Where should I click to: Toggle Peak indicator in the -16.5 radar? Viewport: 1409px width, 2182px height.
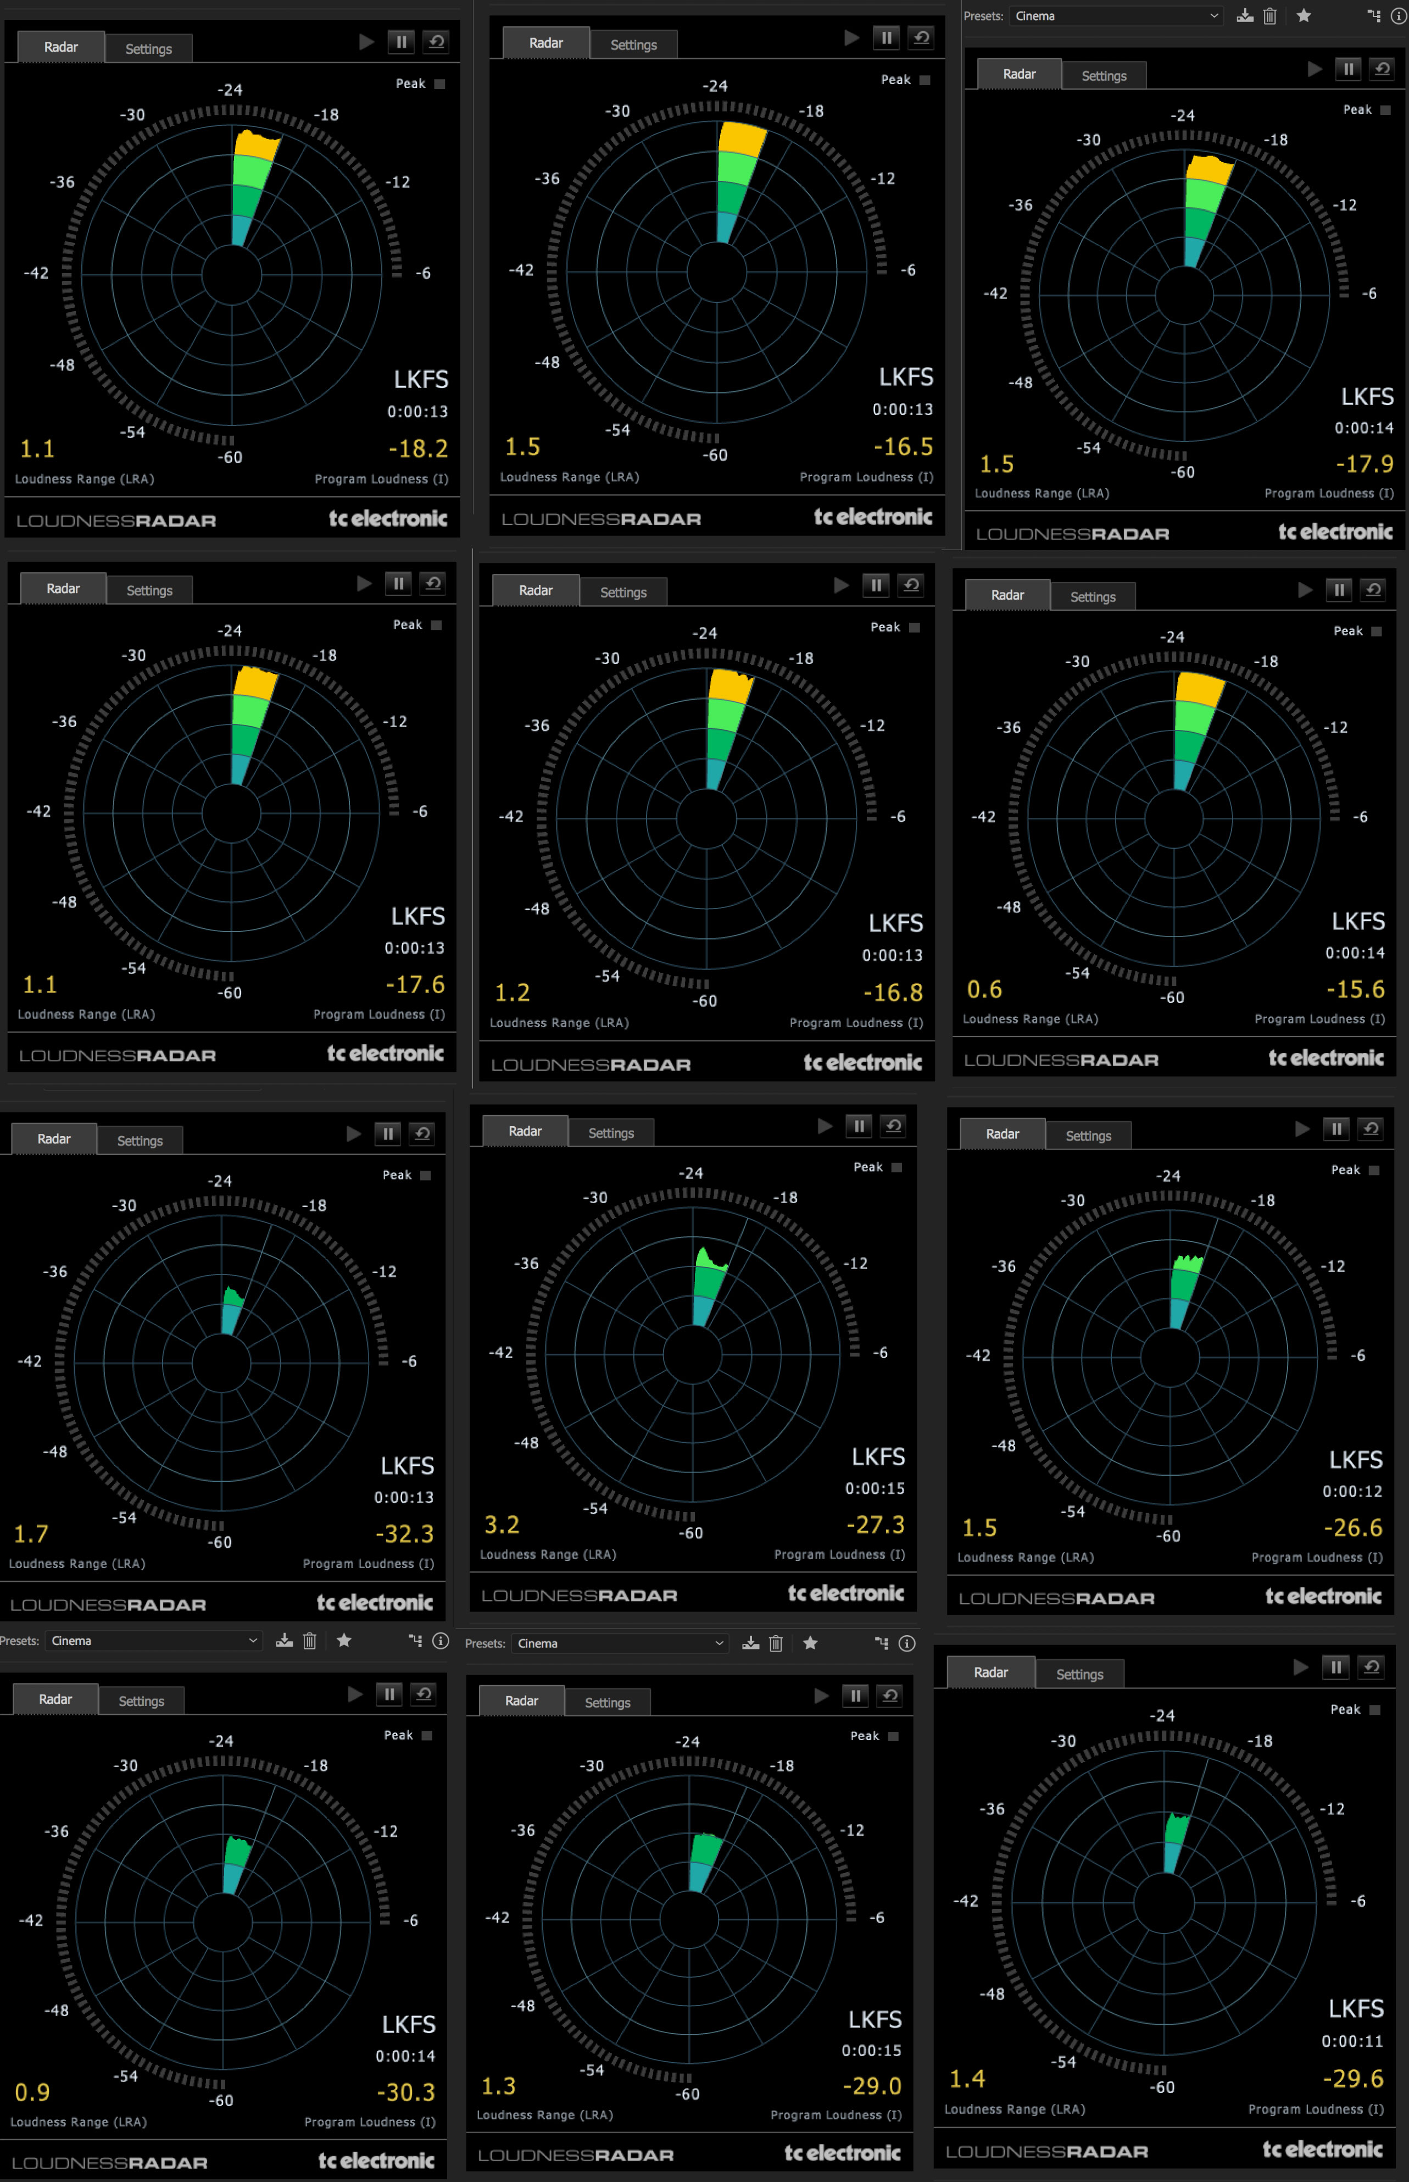click(924, 81)
